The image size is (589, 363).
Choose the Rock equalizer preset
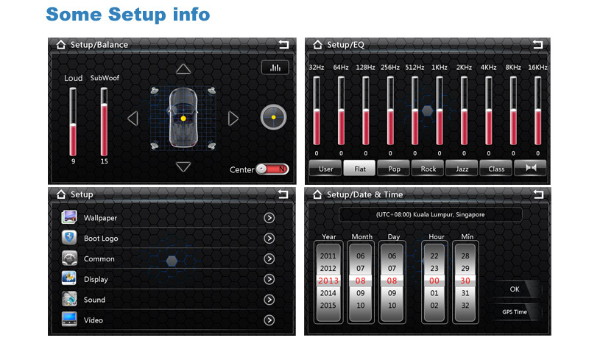[428, 169]
